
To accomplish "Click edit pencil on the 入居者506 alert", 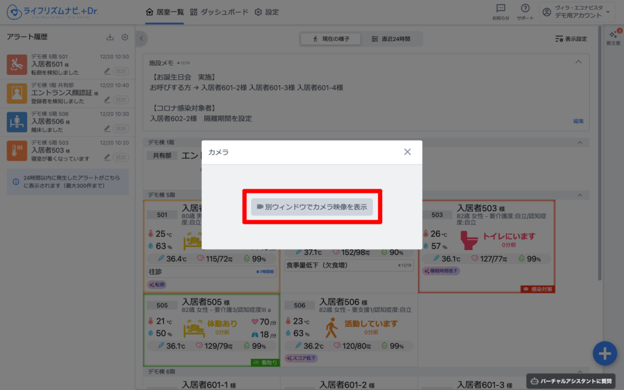I will tap(107, 128).
